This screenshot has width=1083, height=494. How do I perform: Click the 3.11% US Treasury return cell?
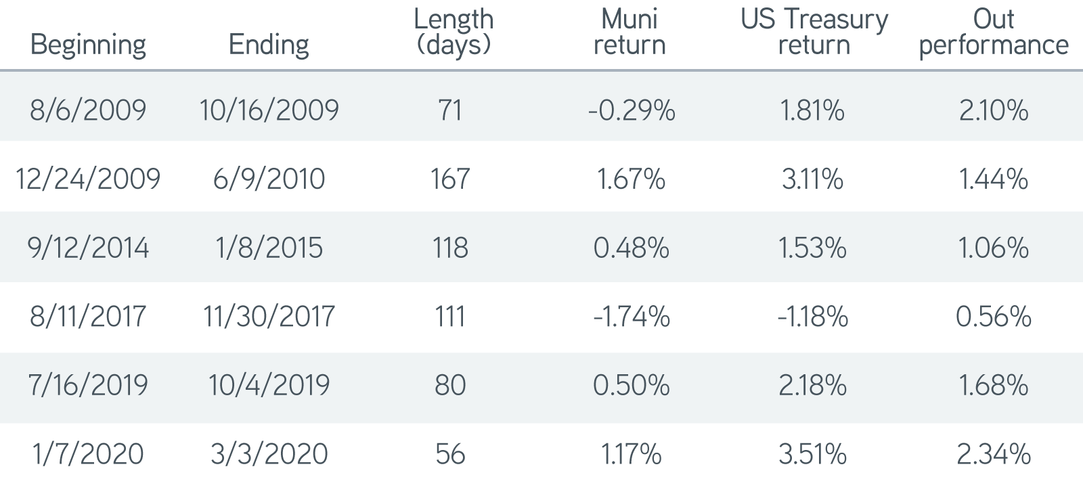coord(812,179)
